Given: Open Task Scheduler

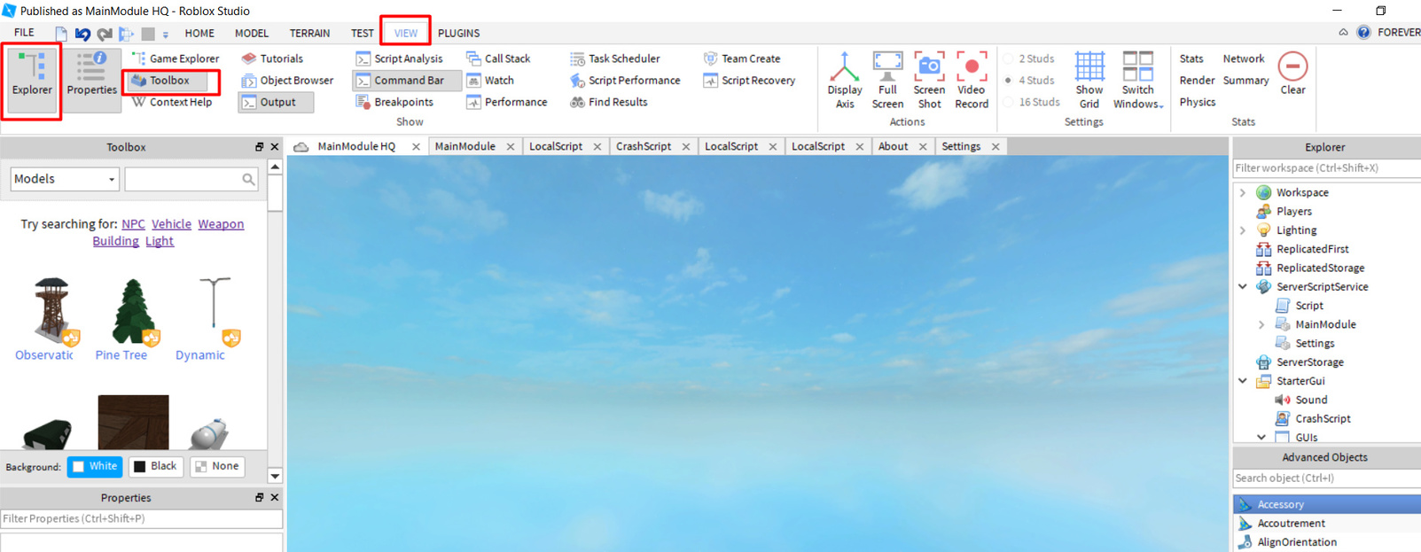Looking at the screenshot, I should 615,58.
